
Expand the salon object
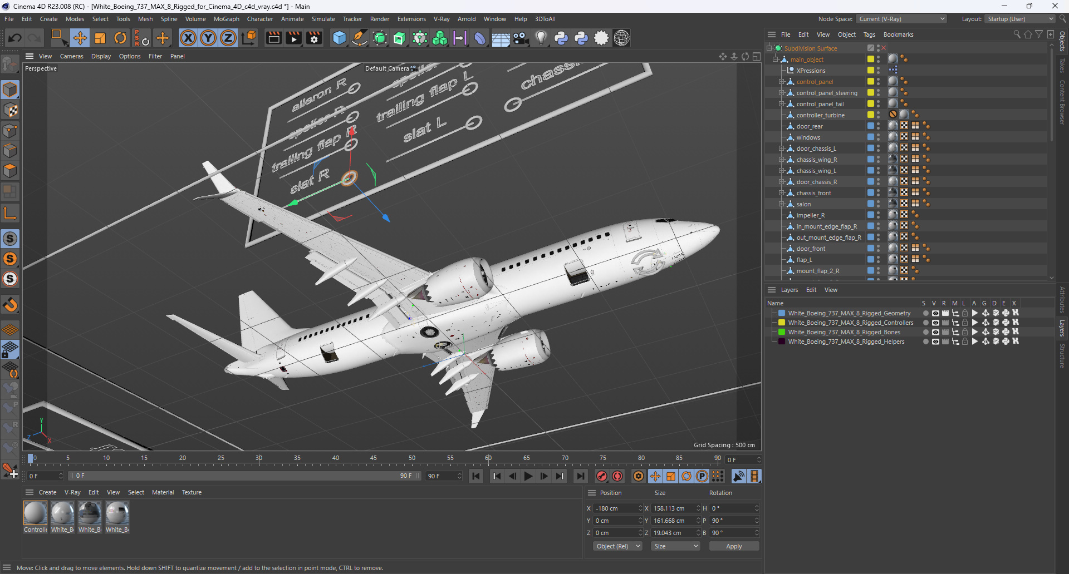[x=782, y=204]
